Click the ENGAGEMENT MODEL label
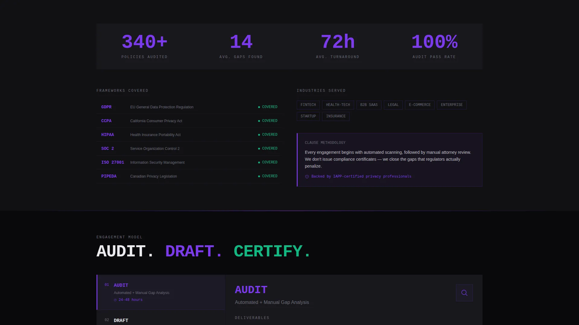Viewport: 579px width, 325px height. click(x=119, y=237)
